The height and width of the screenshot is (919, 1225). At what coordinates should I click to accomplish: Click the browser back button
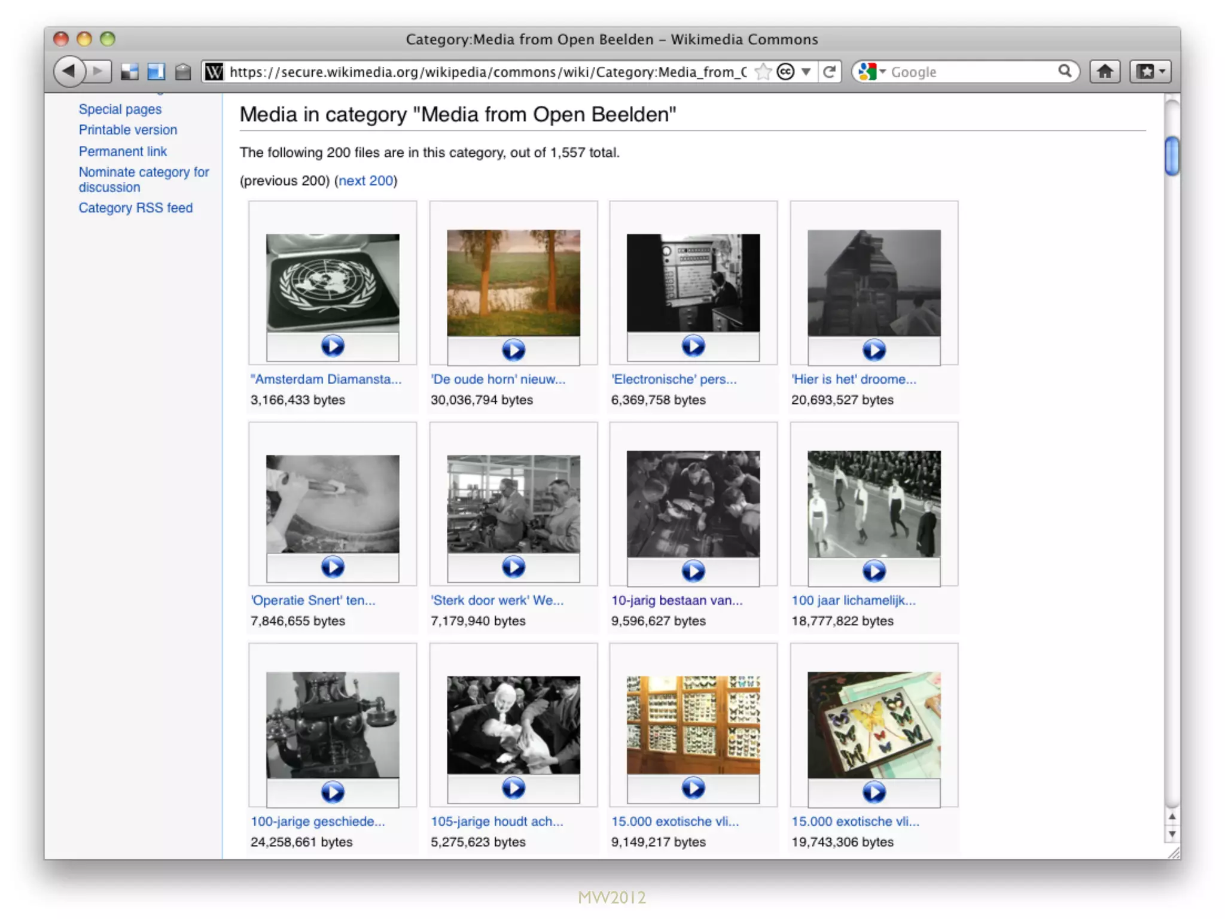(x=69, y=72)
